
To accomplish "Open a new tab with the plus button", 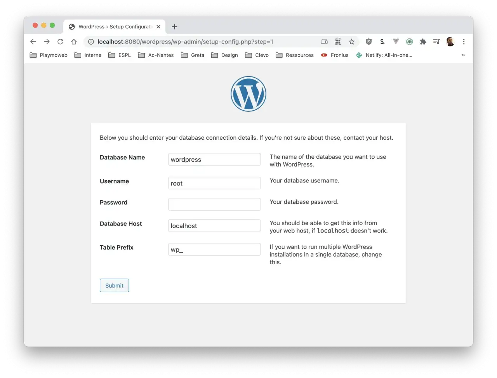I will click(175, 27).
